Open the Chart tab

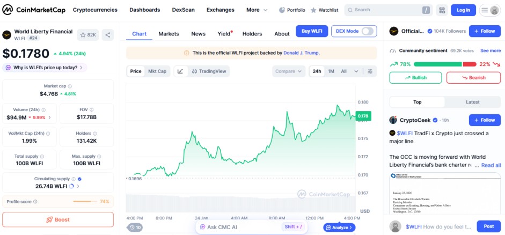[139, 34]
